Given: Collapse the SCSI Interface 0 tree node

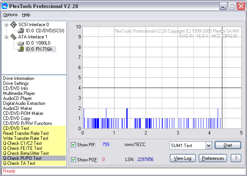Looking at the screenshot, I should [6, 25].
